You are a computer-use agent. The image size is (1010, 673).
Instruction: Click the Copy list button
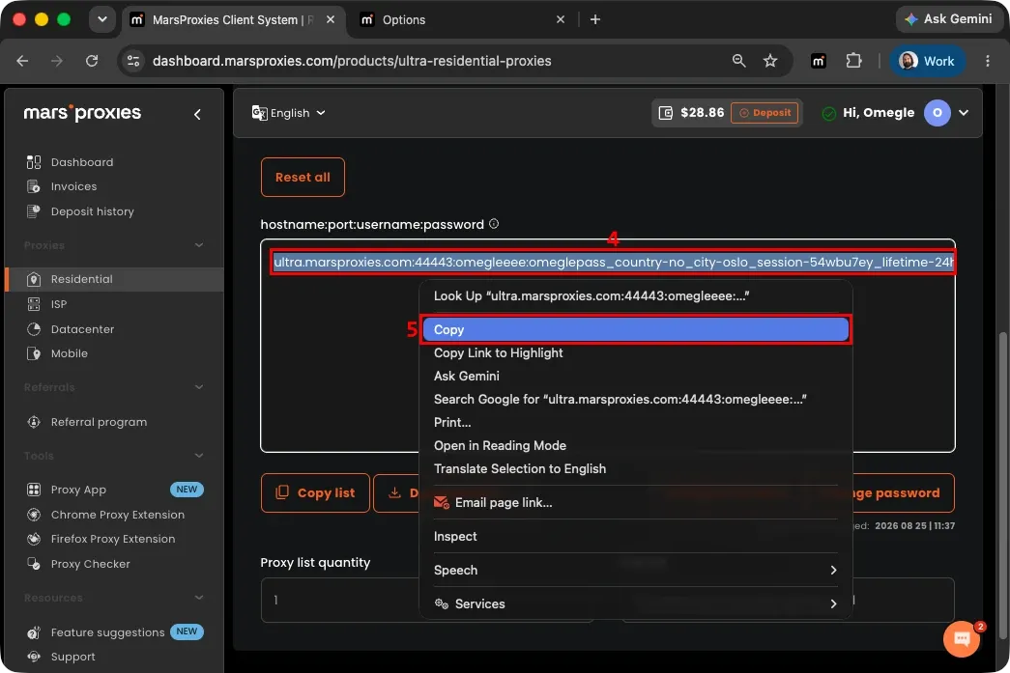click(x=316, y=492)
